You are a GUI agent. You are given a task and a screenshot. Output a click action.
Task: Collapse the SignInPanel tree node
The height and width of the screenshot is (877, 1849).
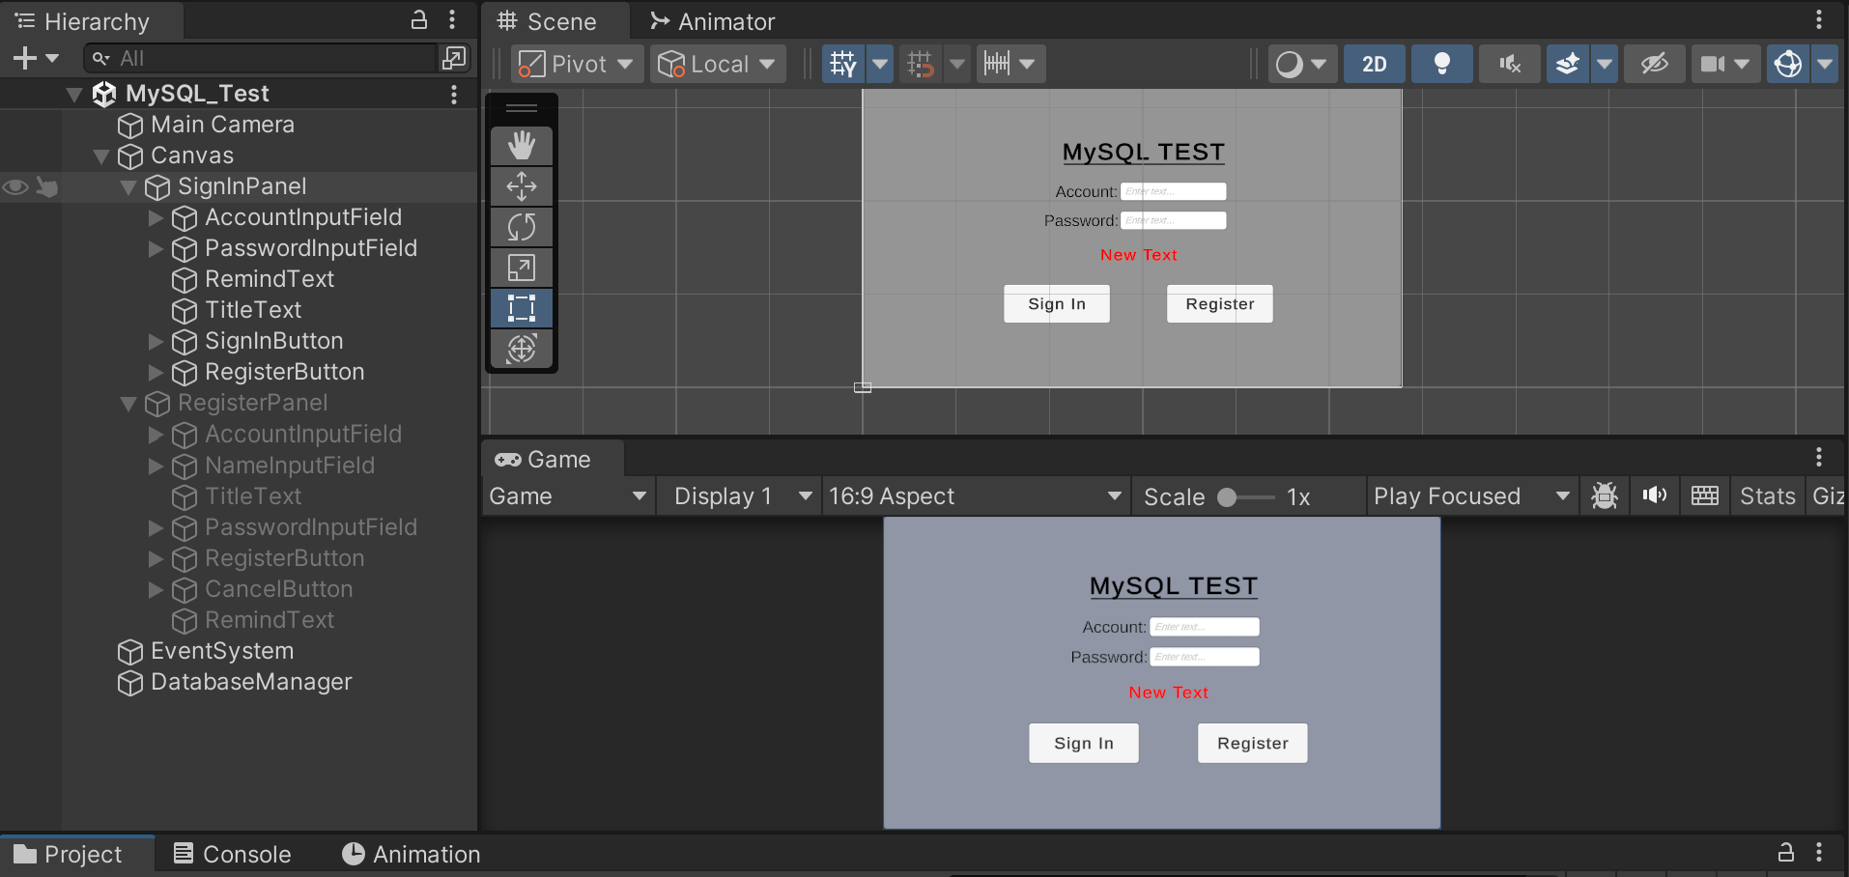coord(128,187)
